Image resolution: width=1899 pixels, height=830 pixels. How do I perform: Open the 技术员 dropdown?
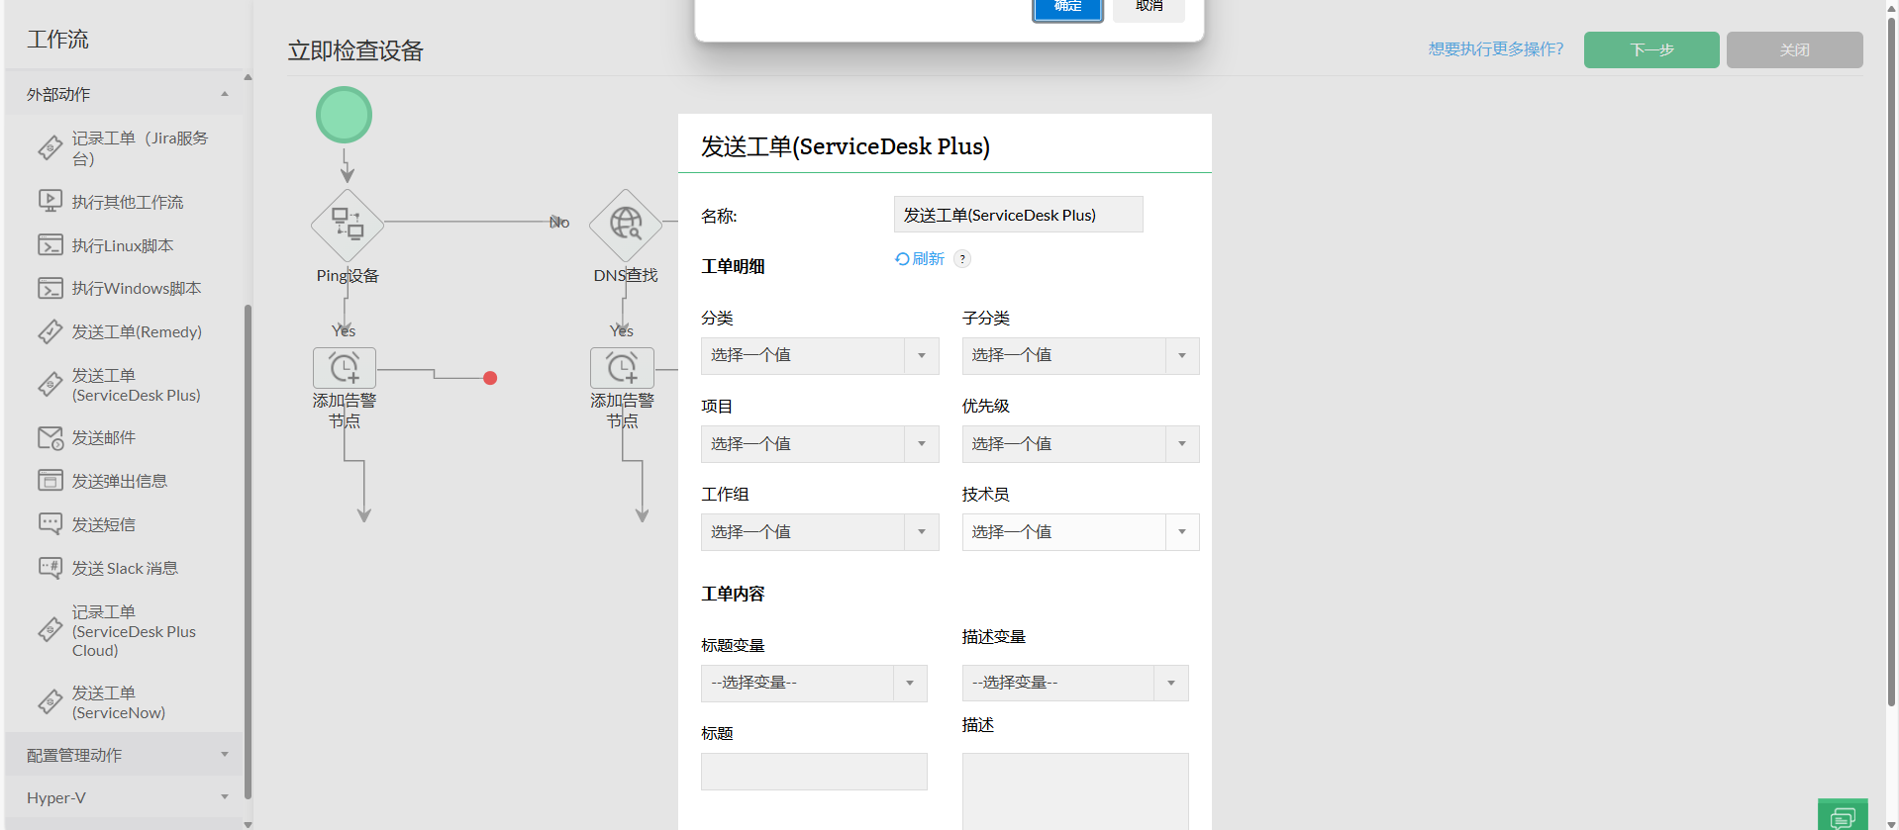tap(1081, 532)
